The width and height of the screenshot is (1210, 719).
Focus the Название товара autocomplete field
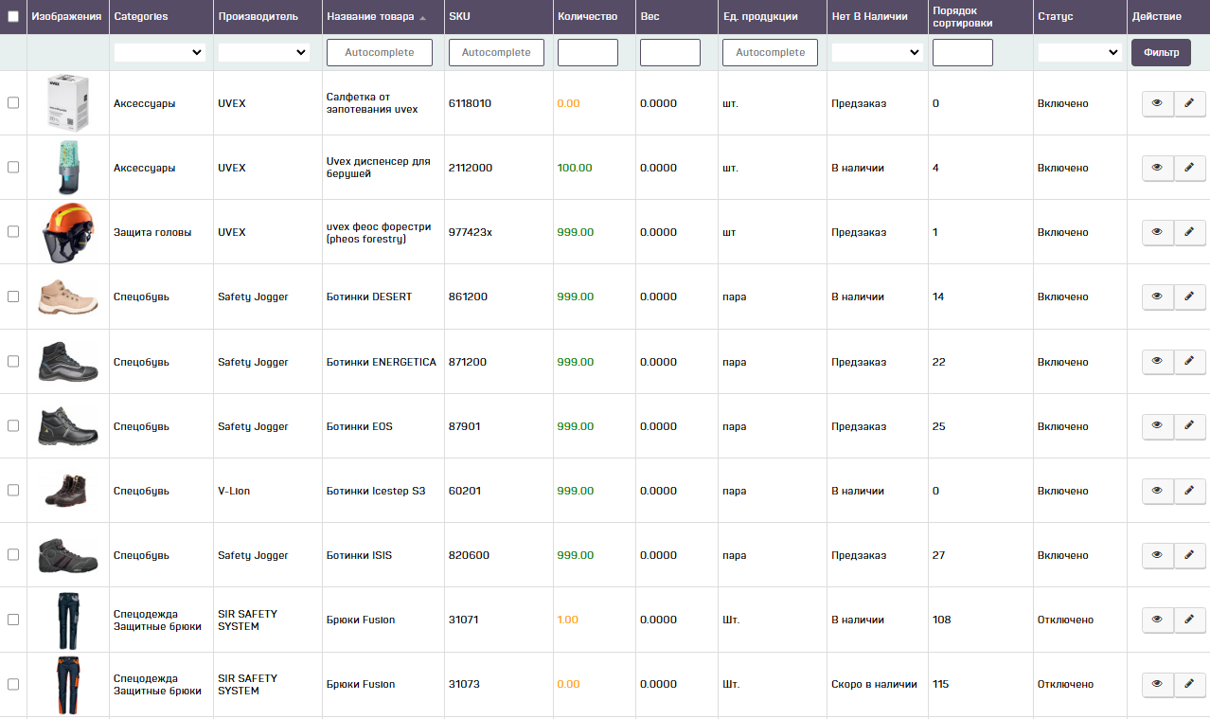click(x=379, y=52)
